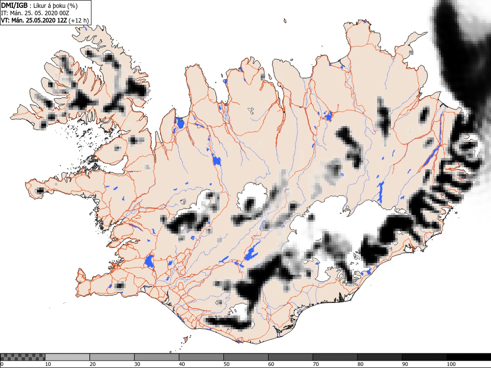The height and width of the screenshot is (368, 491).
Task: Click the legend label "70"
Action: click(x=316, y=364)
